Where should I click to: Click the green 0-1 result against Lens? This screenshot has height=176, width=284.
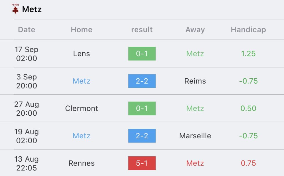[142, 54]
